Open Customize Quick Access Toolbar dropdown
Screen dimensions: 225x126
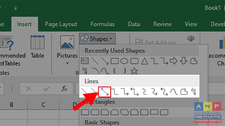tap(15, 8)
